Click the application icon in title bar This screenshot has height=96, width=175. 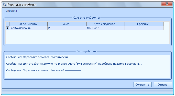point(4,5)
